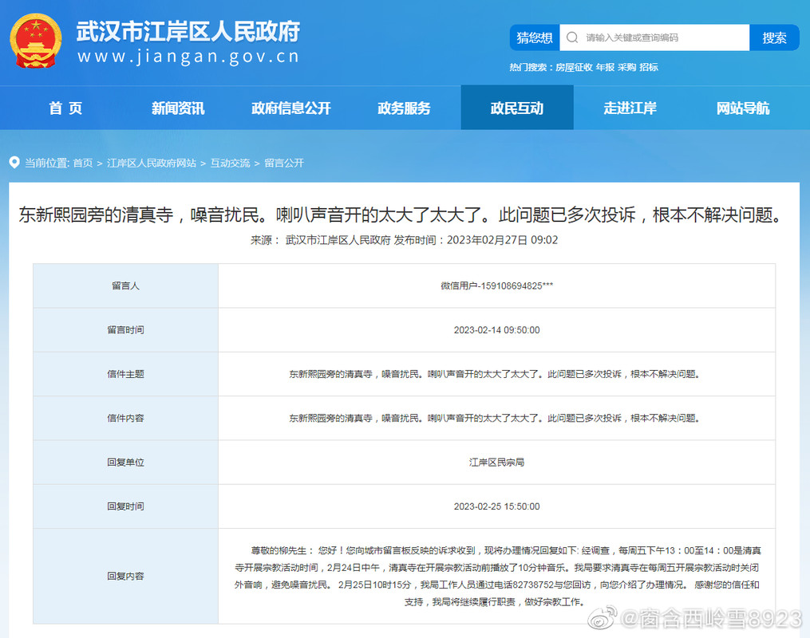The image size is (810, 638).
Task: Open the 首页 navigation tab
Action: click(x=65, y=108)
